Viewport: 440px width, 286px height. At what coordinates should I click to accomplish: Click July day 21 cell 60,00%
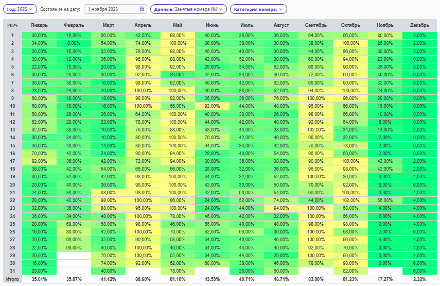click(247, 193)
